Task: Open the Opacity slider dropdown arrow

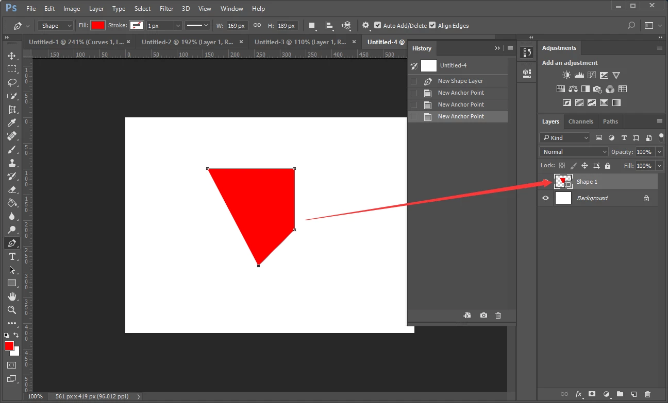Action: [659, 152]
